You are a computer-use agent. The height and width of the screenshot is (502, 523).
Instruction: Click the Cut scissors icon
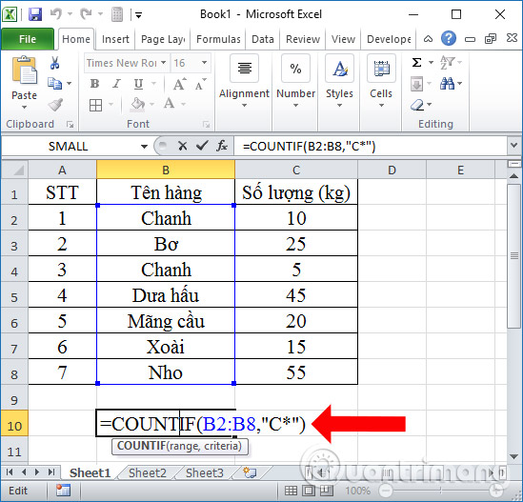click(x=54, y=63)
